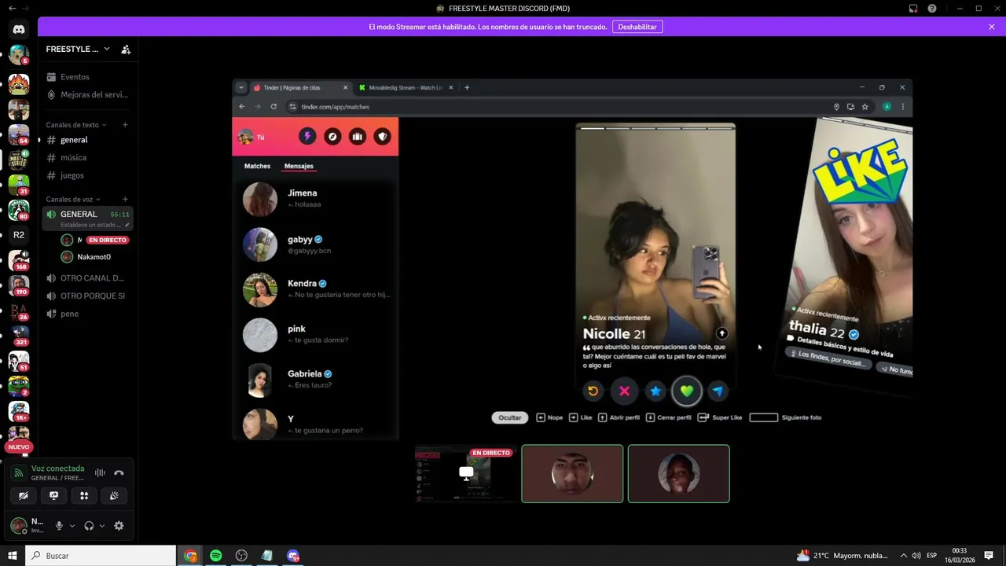Open Nicolle's profile with the arrow icon

[x=721, y=333]
